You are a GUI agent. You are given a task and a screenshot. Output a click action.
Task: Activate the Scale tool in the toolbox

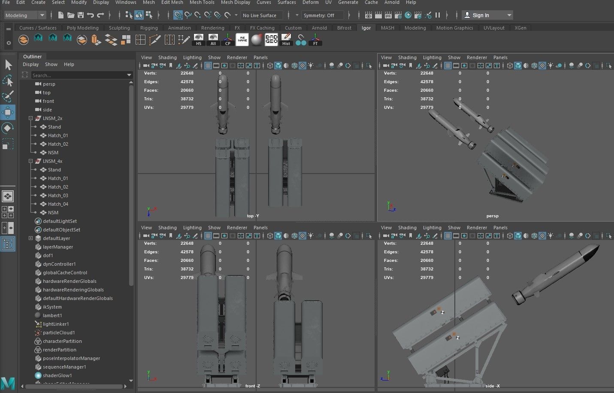(x=8, y=144)
